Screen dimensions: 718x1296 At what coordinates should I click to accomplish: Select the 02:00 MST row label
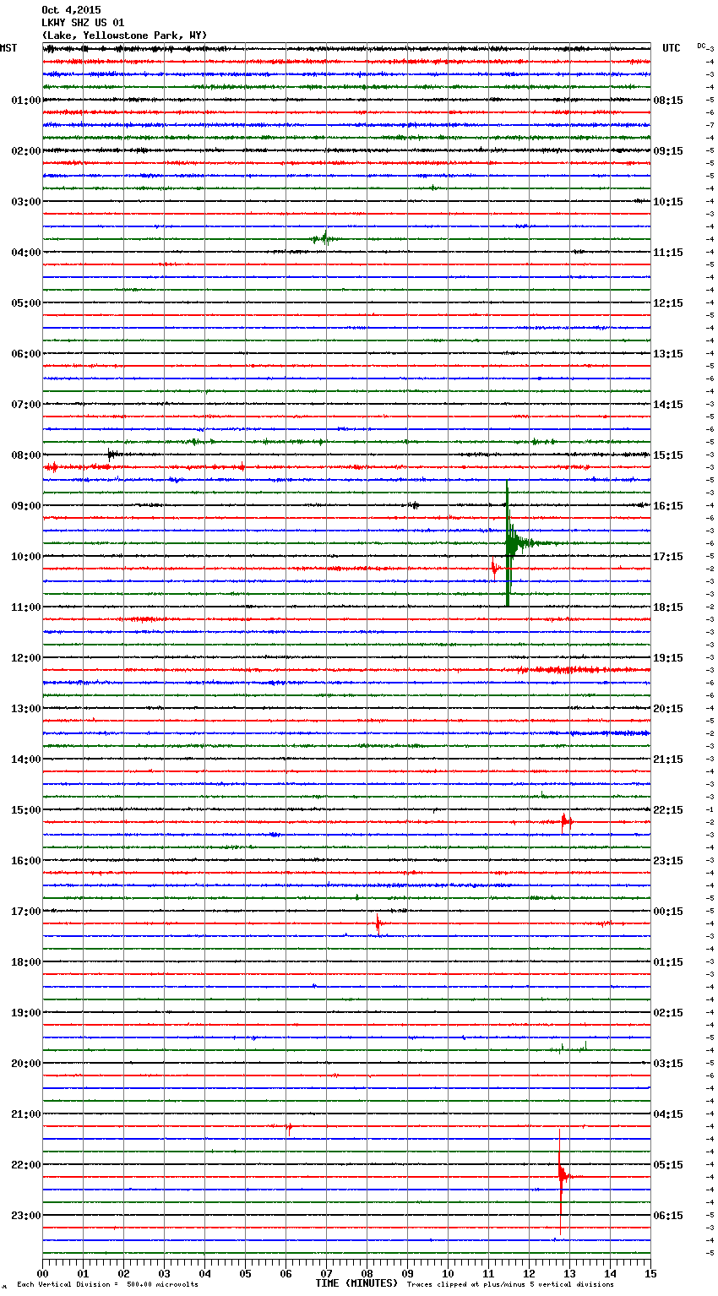pyautogui.click(x=26, y=151)
